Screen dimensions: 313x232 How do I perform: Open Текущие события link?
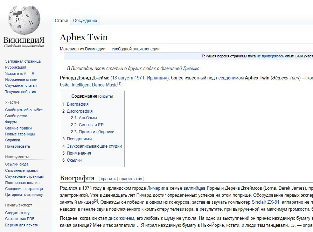(x=21, y=92)
